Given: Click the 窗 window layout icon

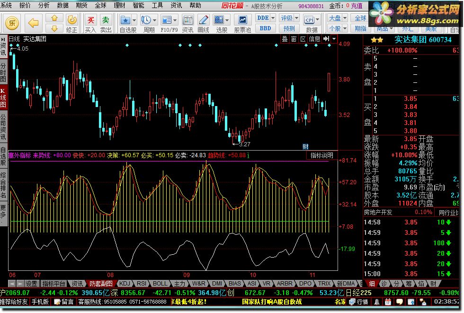Looking at the screenshot, I should point(294,39).
